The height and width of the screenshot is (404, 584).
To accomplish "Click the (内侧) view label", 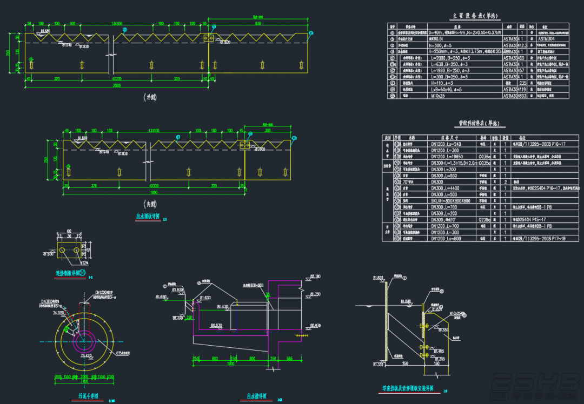I will 150,204.
